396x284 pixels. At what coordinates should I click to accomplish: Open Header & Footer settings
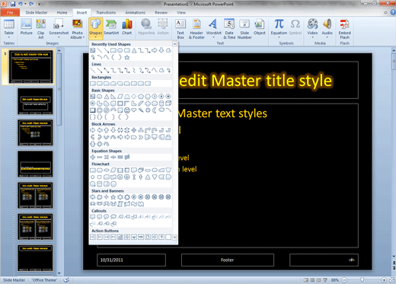[196, 28]
